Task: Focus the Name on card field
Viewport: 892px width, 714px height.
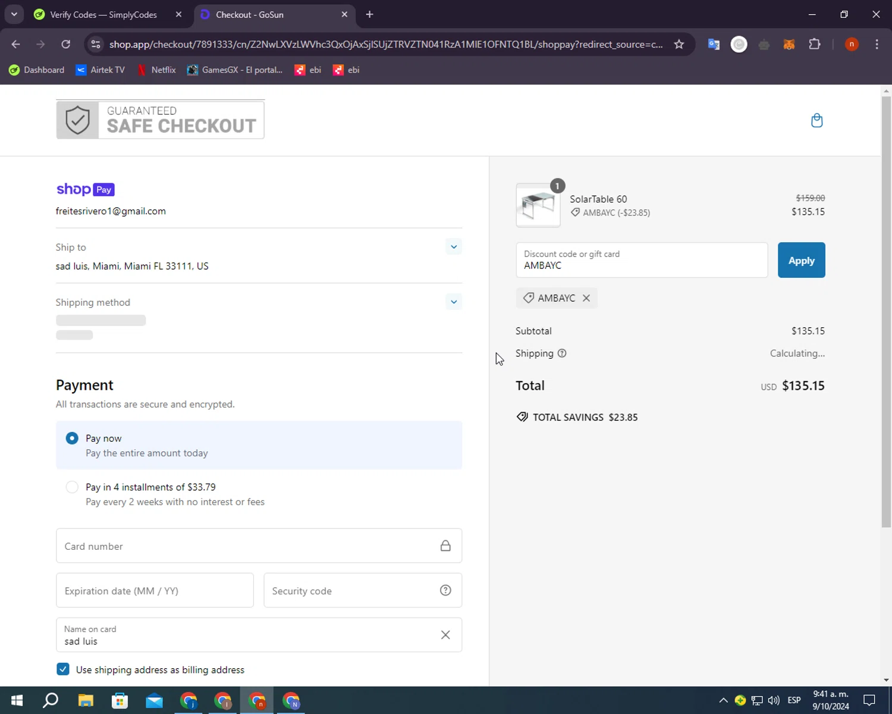Action: click(259, 635)
